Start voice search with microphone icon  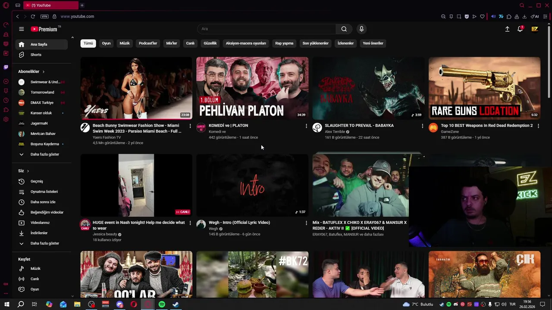(361, 29)
